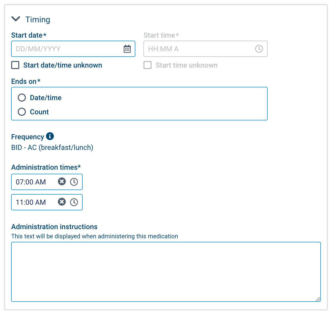This screenshot has width=332, height=316.
Task: Check the Start date/time unknown checkbox
Action: coord(15,65)
